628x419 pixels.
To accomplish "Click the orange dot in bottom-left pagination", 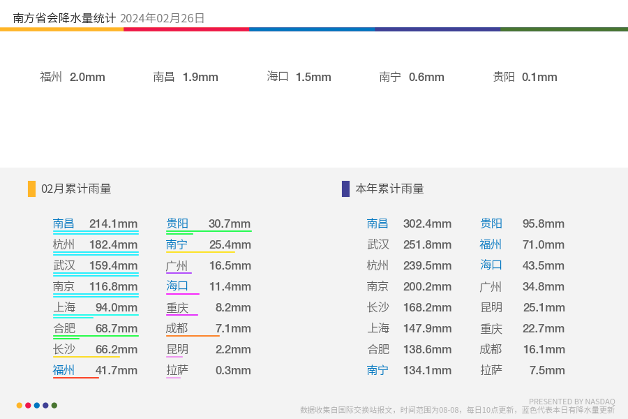I will [20, 405].
